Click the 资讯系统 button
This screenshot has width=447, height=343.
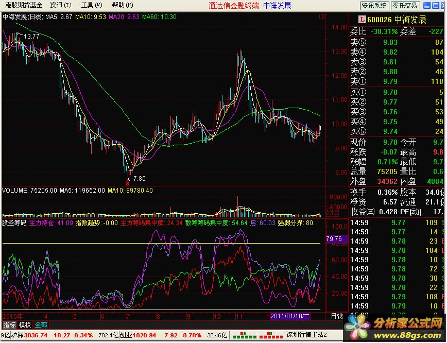374,6
